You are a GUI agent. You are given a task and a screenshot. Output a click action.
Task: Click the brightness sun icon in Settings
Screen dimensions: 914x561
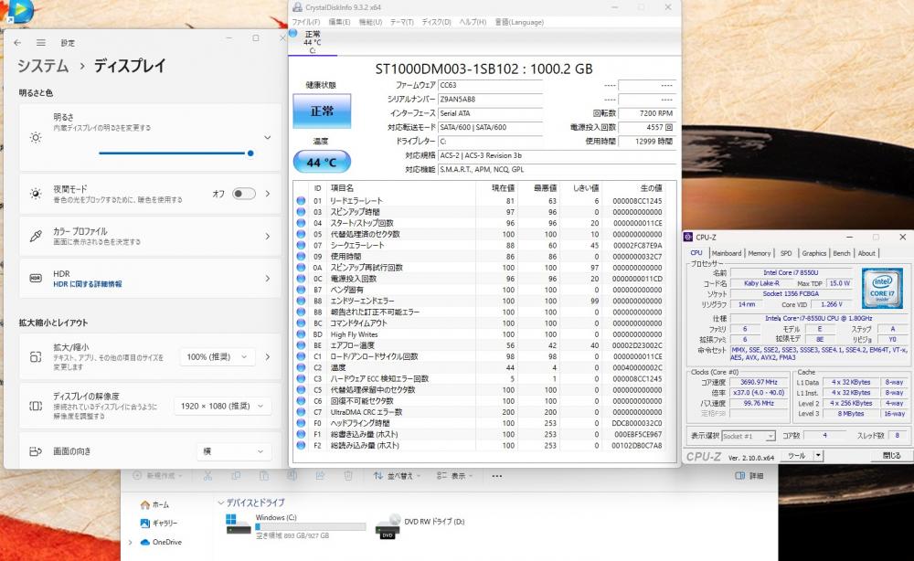click(x=36, y=137)
